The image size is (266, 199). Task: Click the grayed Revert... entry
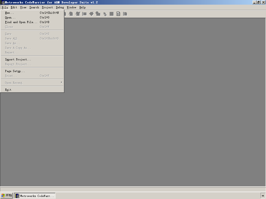[32, 52]
